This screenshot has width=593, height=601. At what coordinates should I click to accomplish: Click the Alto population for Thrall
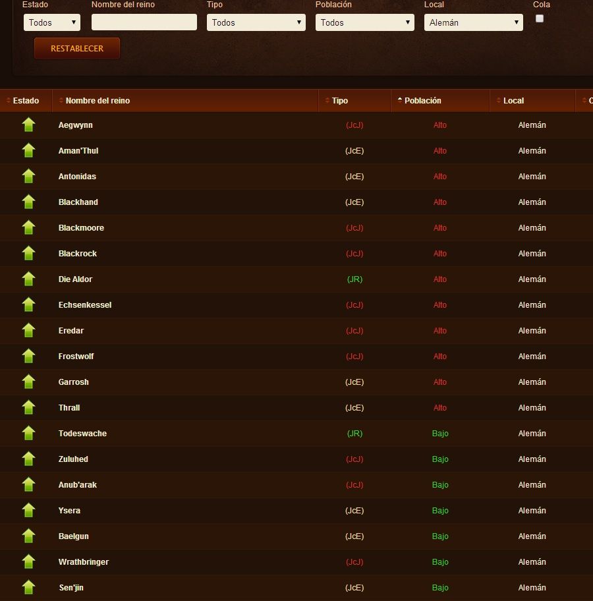pyautogui.click(x=440, y=407)
